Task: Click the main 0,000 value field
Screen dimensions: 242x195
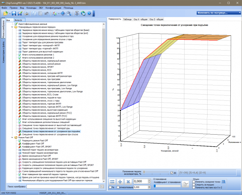Action: [x=140, y=182]
